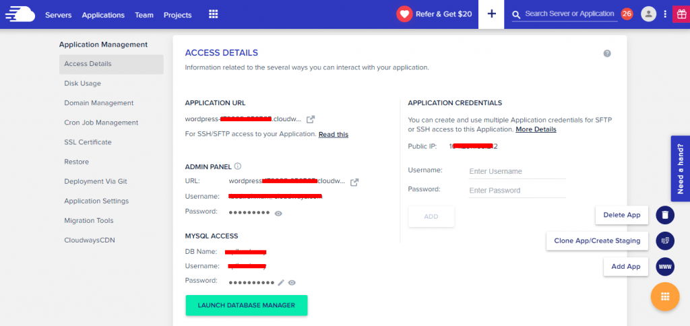690x326 pixels.
Task: Show the Admin Panel password
Action: click(x=278, y=213)
